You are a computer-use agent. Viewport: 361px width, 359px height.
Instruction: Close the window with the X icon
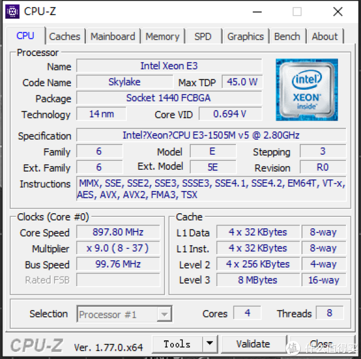[338, 11]
